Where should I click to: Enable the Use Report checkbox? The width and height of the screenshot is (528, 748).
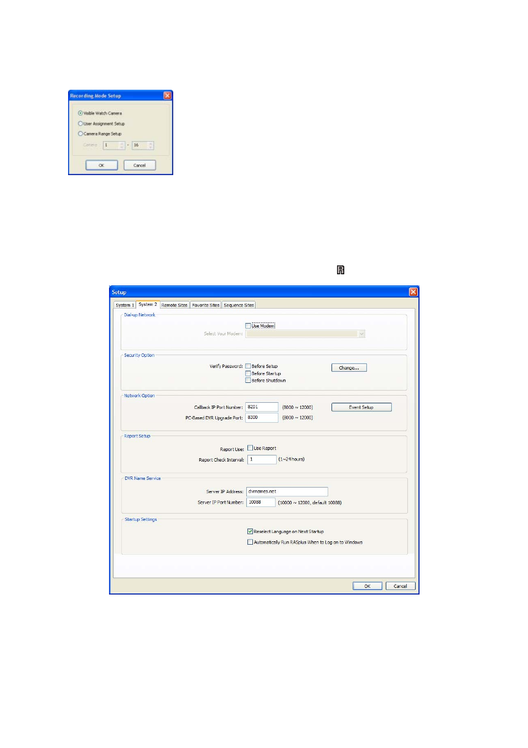pos(250,448)
